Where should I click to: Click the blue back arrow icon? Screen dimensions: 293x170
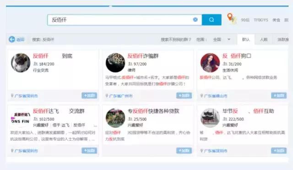pos(12,39)
